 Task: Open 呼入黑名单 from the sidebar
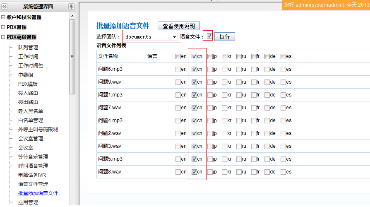coord(31,111)
